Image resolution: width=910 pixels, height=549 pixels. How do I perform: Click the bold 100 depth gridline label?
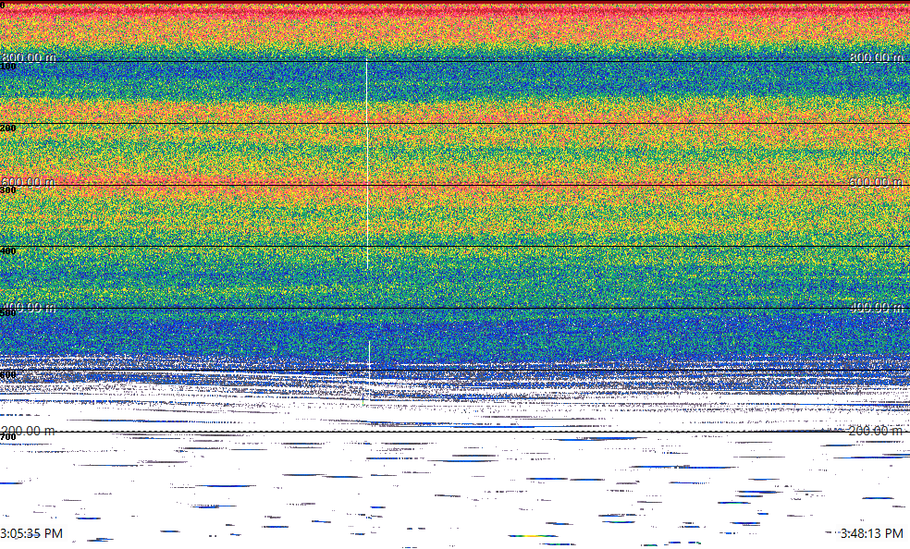pos(8,67)
